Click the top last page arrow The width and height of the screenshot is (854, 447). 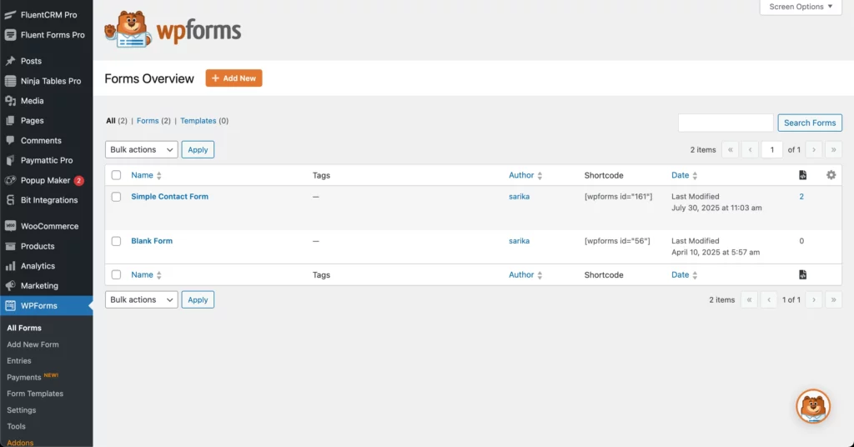833,149
